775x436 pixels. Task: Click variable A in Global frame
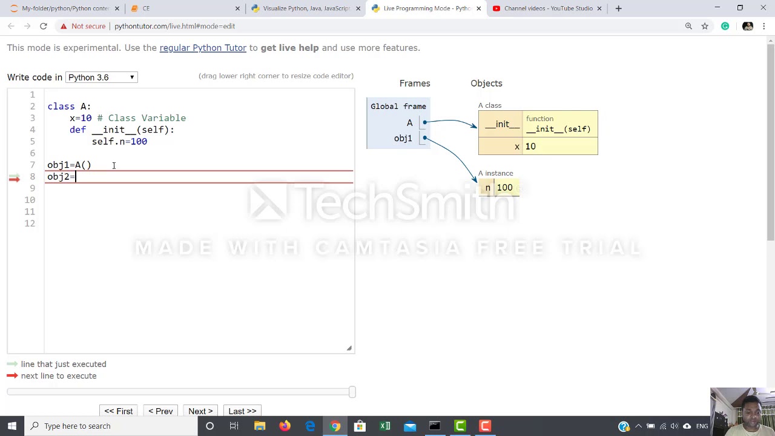(410, 123)
